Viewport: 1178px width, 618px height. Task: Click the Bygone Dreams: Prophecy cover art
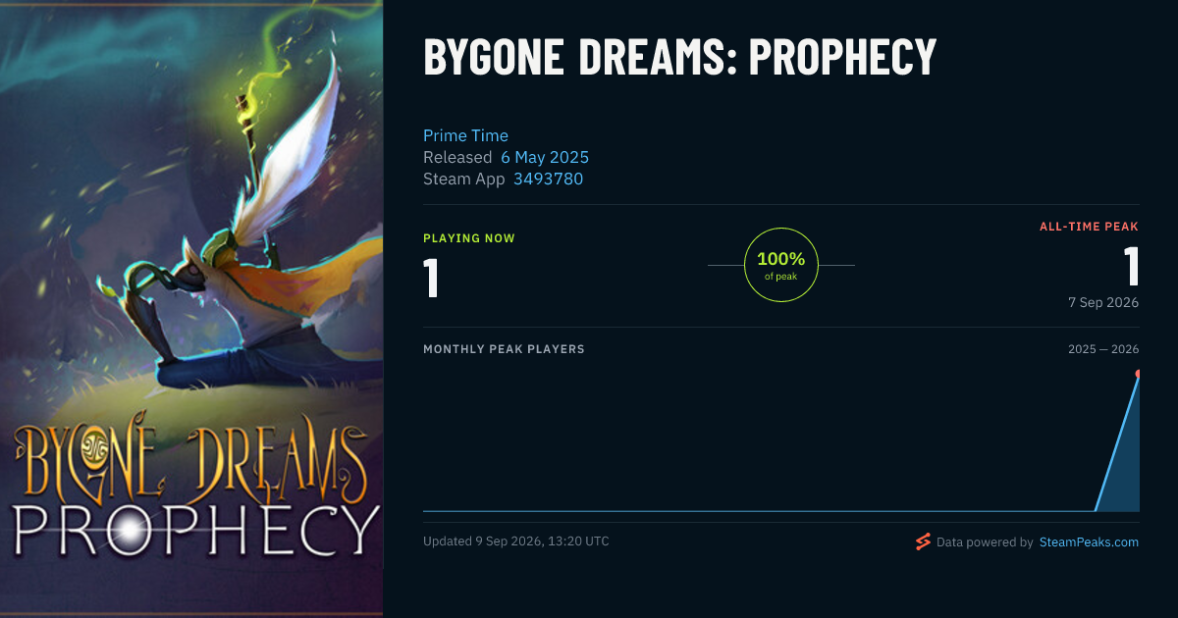click(x=191, y=309)
